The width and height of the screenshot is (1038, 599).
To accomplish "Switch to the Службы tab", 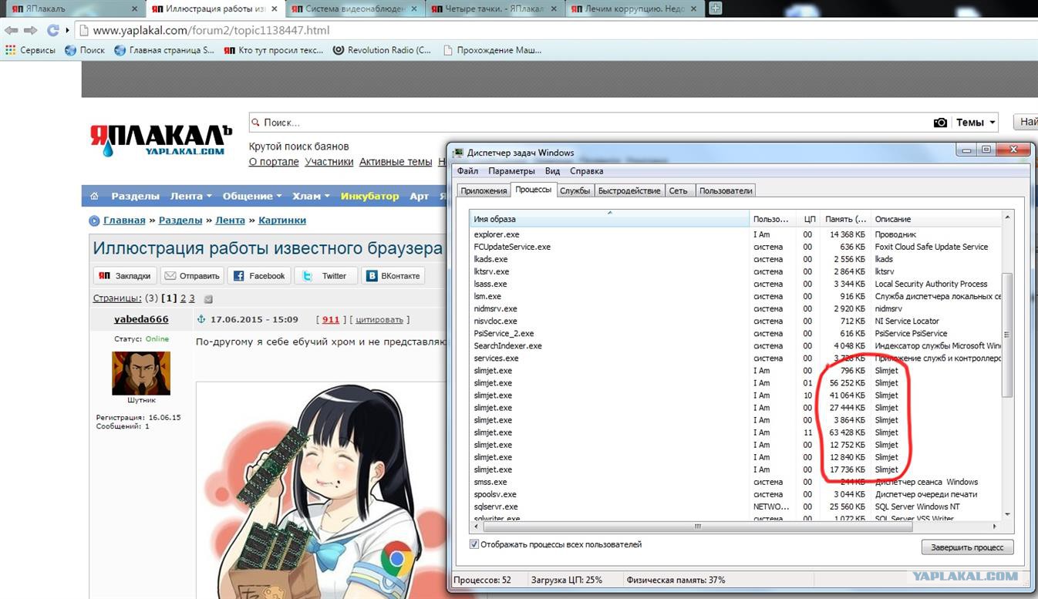I will pos(575,190).
